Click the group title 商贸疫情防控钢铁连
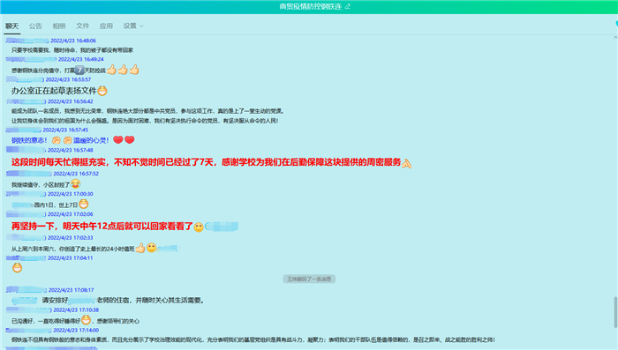This screenshot has width=618, height=350. click(x=311, y=6)
